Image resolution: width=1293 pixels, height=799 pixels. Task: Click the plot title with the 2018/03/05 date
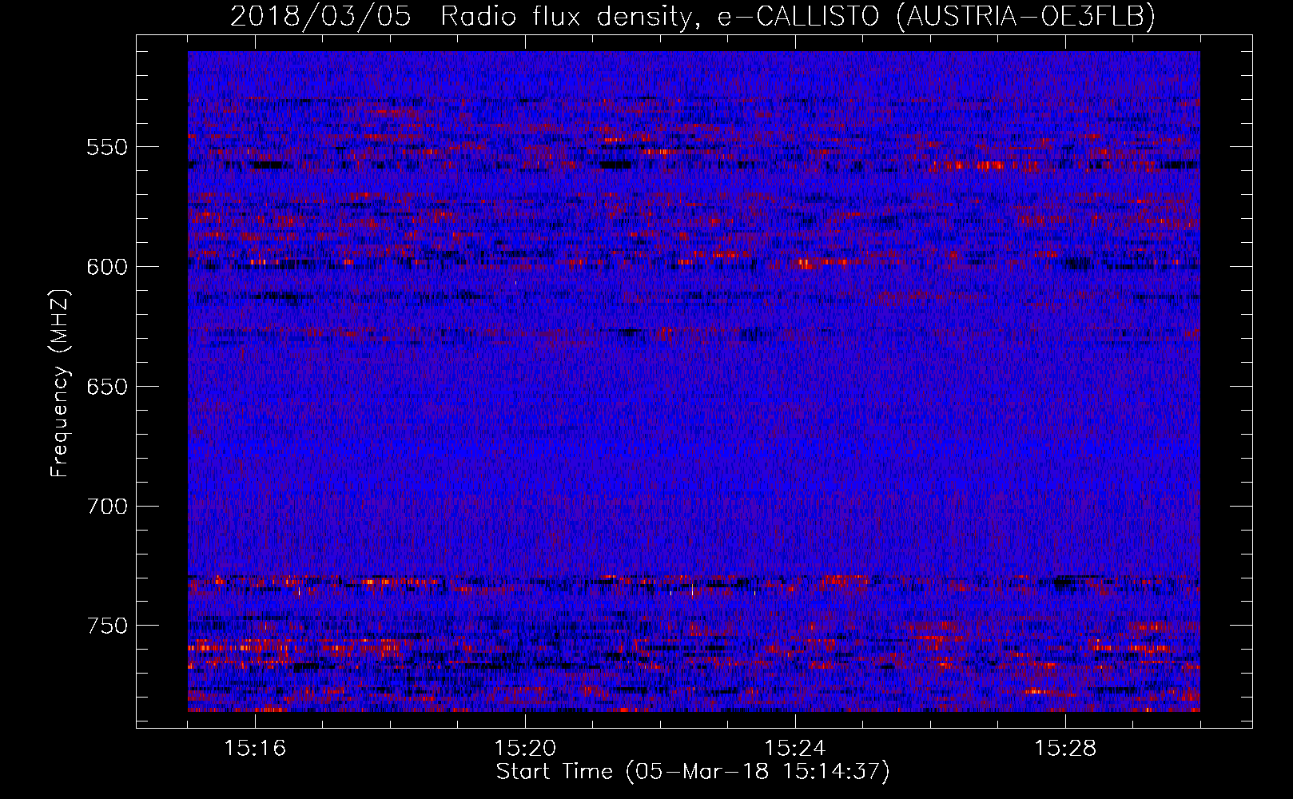click(x=693, y=16)
